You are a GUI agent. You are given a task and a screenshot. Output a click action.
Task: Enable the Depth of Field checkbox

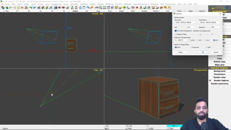click(176, 34)
